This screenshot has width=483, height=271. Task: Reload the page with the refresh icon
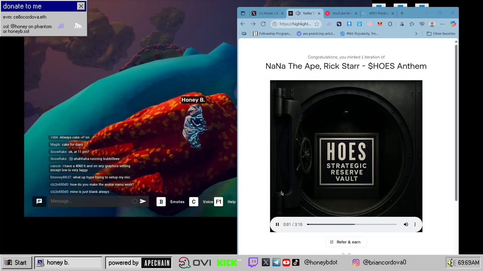coord(263,24)
